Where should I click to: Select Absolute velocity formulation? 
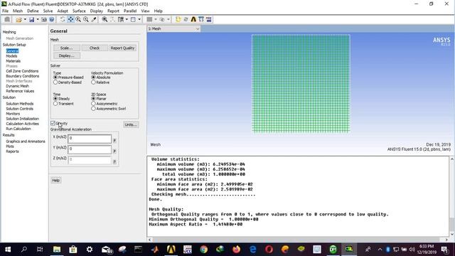(x=93, y=78)
